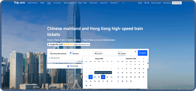Choose September 13 in the calendar
Screen dimensions: 196x91
tap(118, 73)
